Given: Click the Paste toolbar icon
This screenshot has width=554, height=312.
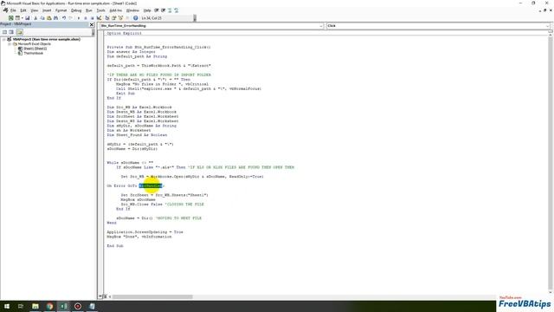Looking at the screenshot, I should [49, 18].
